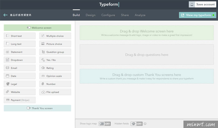
Task: Click the smiley face account icon
Action: [x=192, y=4]
